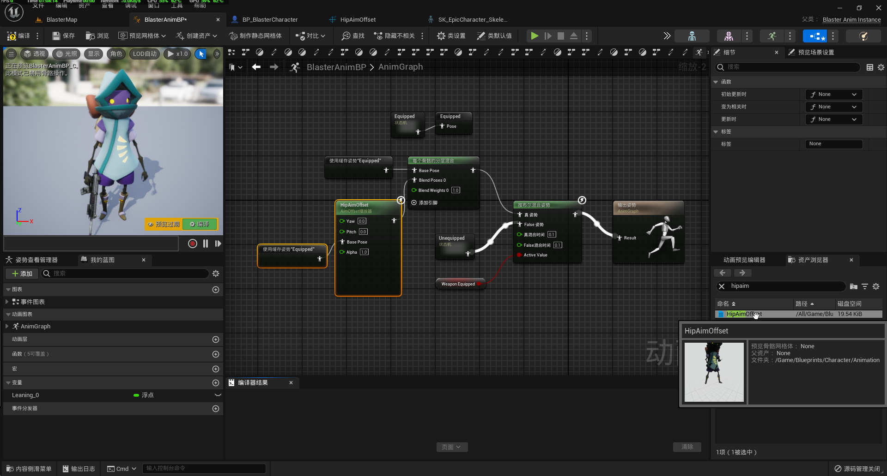Open 类默认值 class defaults
The image size is (887, 476).
(494, 36)
